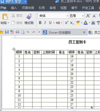The width and height of the screenshot is (100, 111).
Task: Open the 审阅 ribbon tab
Action: (53, 8)
